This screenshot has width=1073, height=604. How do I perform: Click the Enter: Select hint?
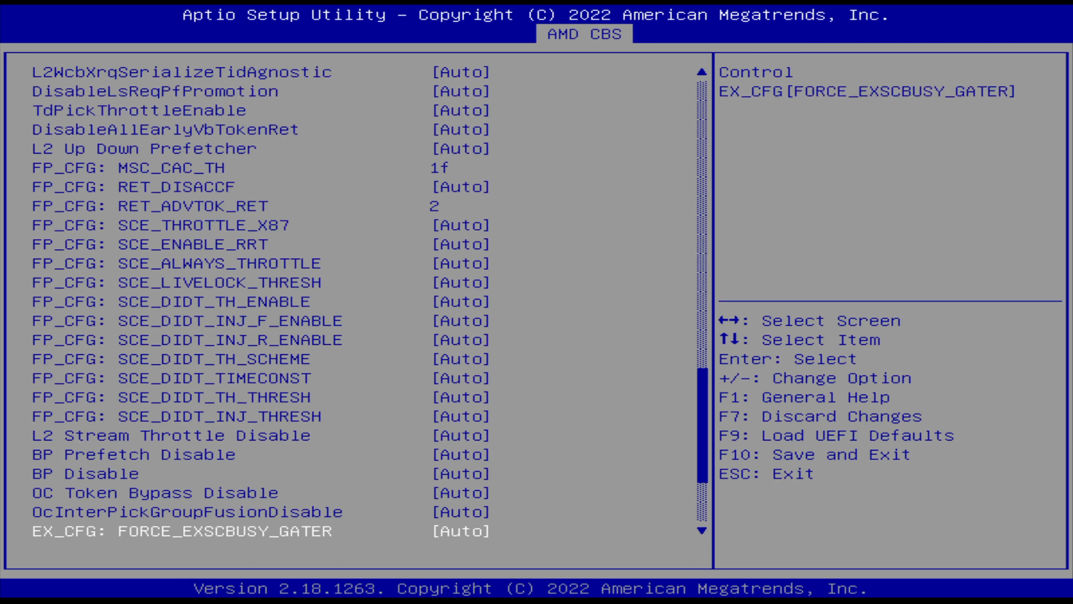click(x=788, y=359)
